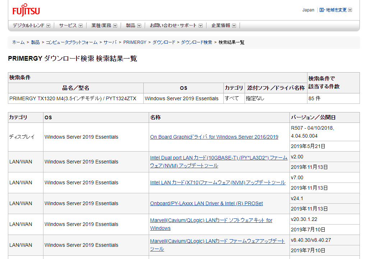Select the v20.30.1.22 version cell

[x=324, y=219]
